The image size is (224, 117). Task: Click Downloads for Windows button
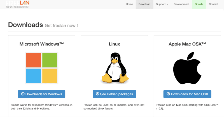tap(41, 94)
